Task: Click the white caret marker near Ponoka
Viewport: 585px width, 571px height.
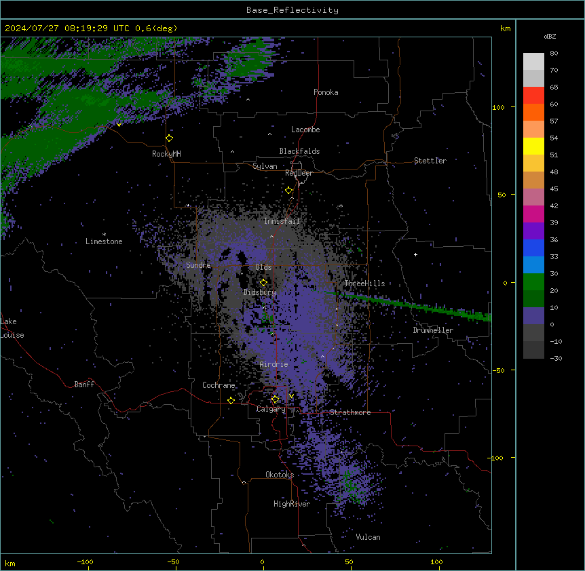Action: (248, 100)
